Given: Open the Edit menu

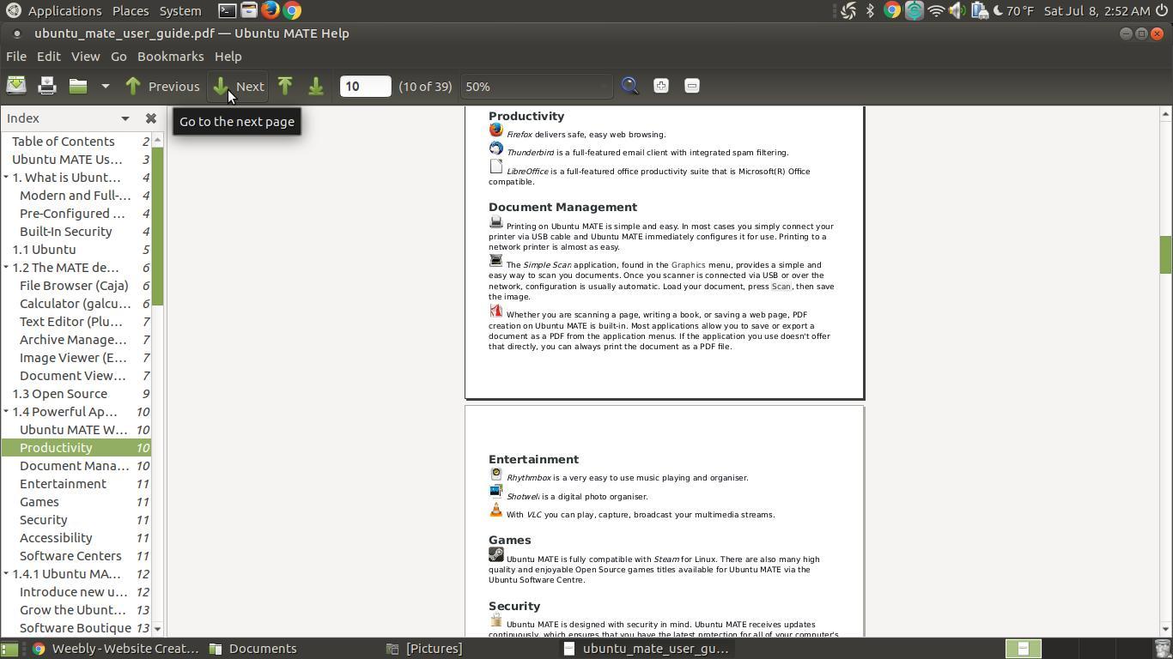Looking at the screenshot, I should (x=48, y=56).
